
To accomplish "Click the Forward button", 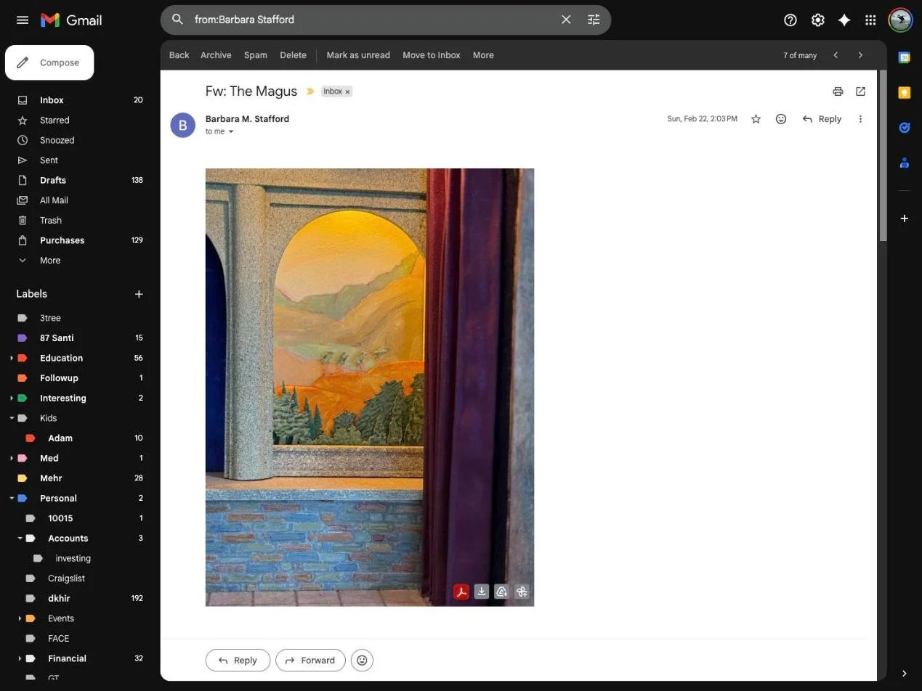I will [310, 661].
